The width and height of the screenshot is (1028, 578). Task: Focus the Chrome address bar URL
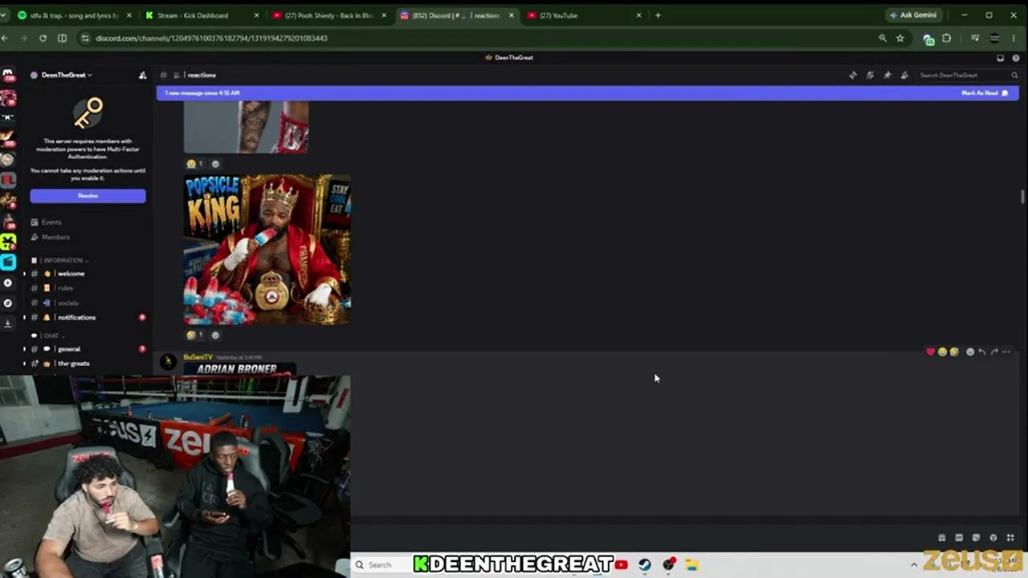click(211, 38)
